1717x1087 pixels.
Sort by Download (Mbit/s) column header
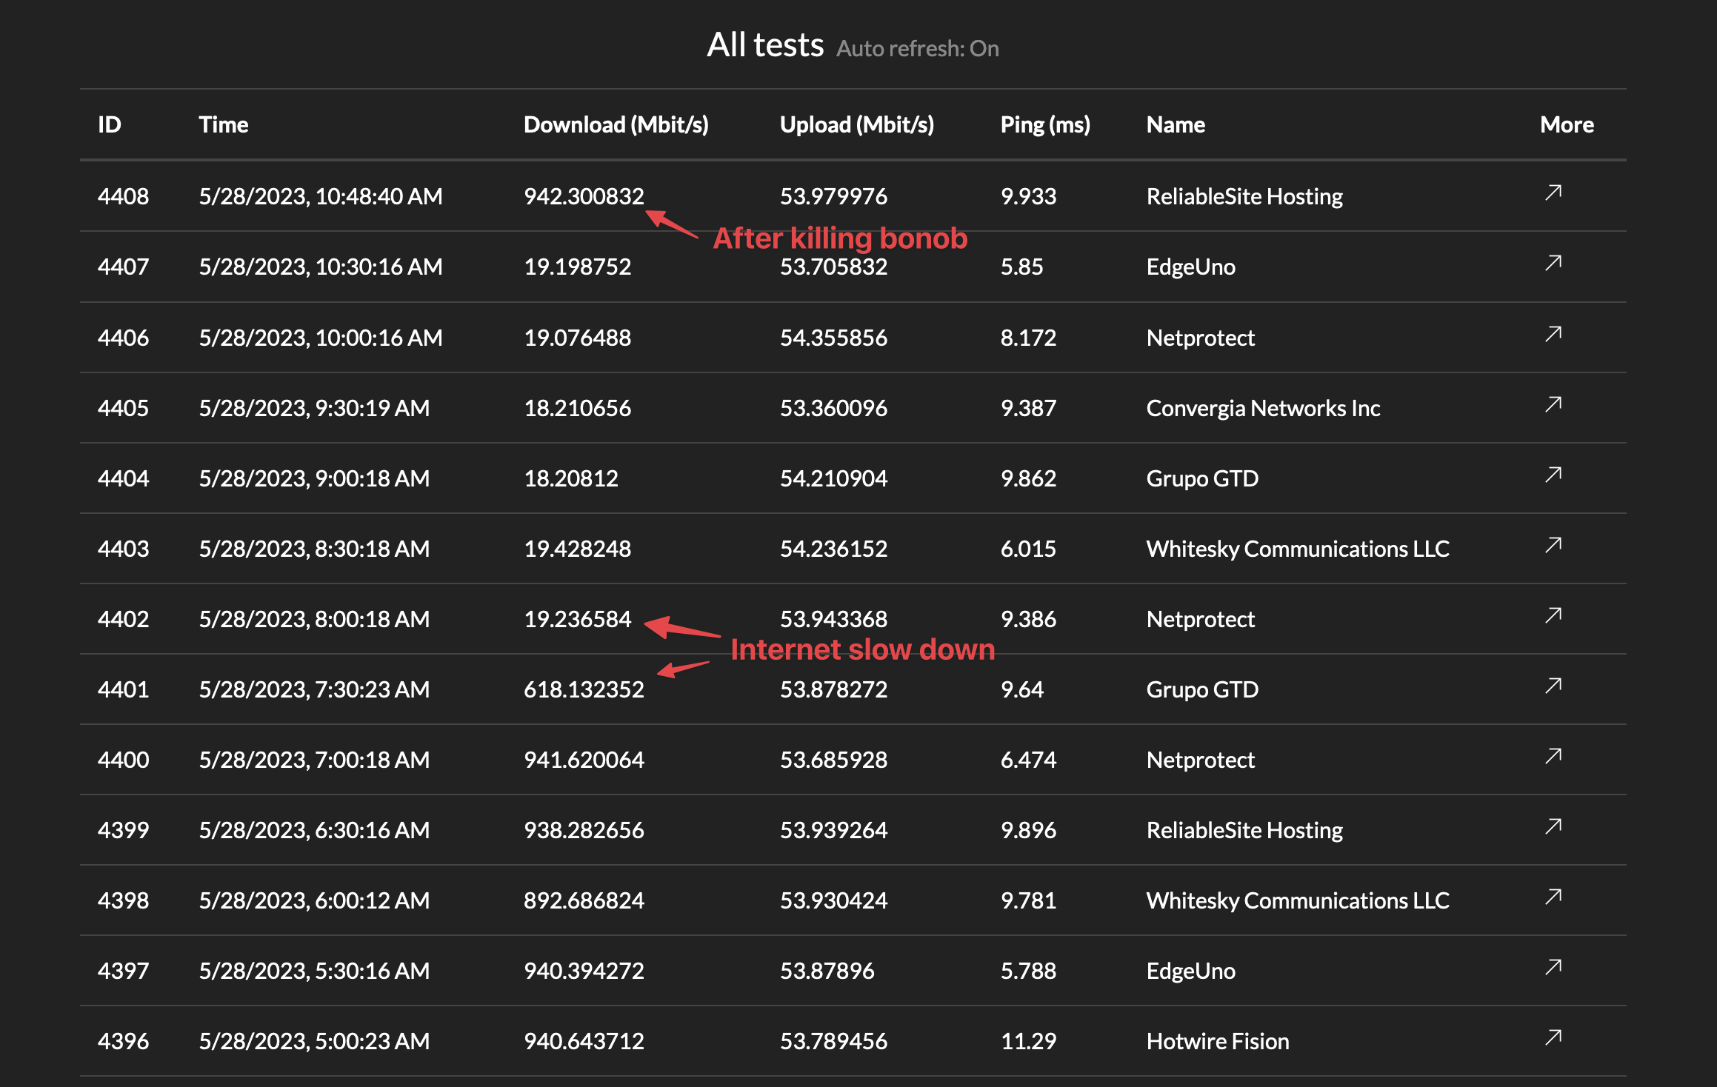pos(617,124)
